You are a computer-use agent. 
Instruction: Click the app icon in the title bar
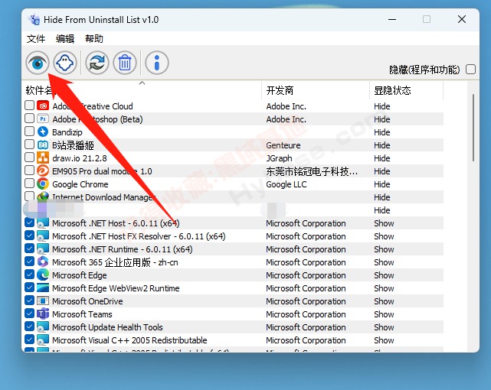pyautogui.click(x=34, y=20)
